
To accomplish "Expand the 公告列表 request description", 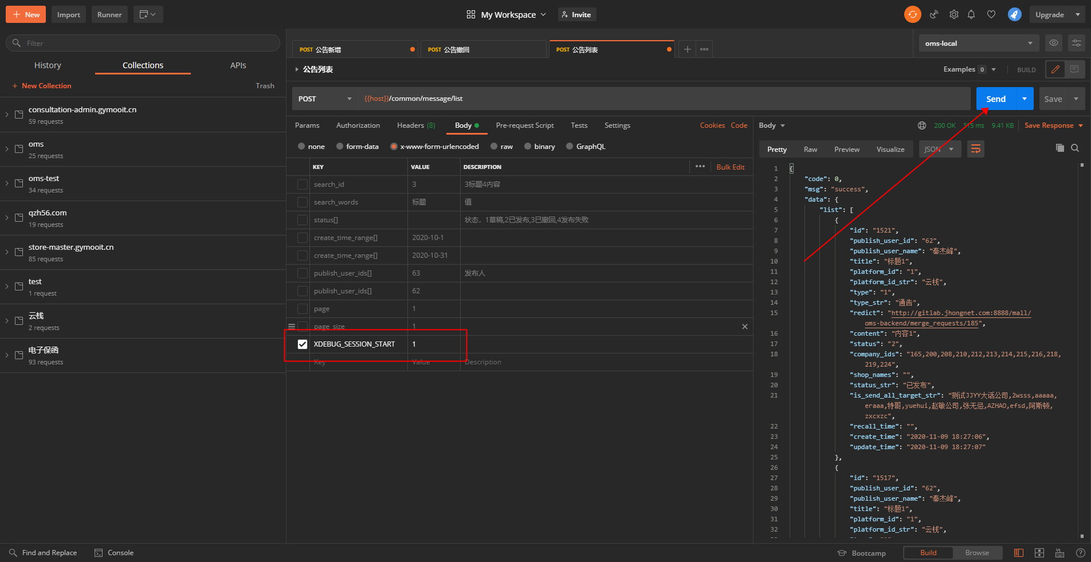I will 297,69.
